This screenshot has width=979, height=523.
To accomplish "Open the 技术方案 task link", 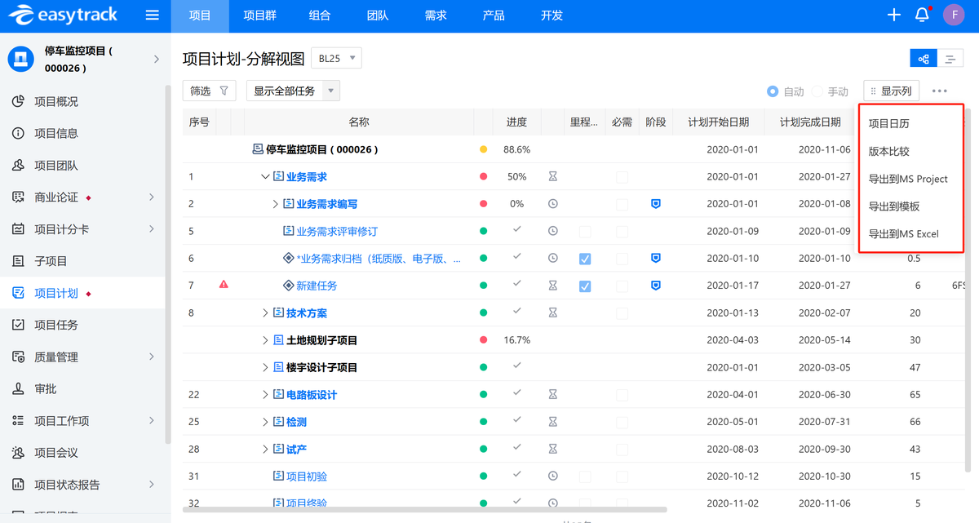I will point(306,313).
